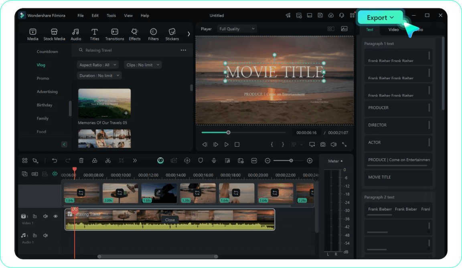Toggle lock on Video 1 track
The image size is (462, 268).
35,216
